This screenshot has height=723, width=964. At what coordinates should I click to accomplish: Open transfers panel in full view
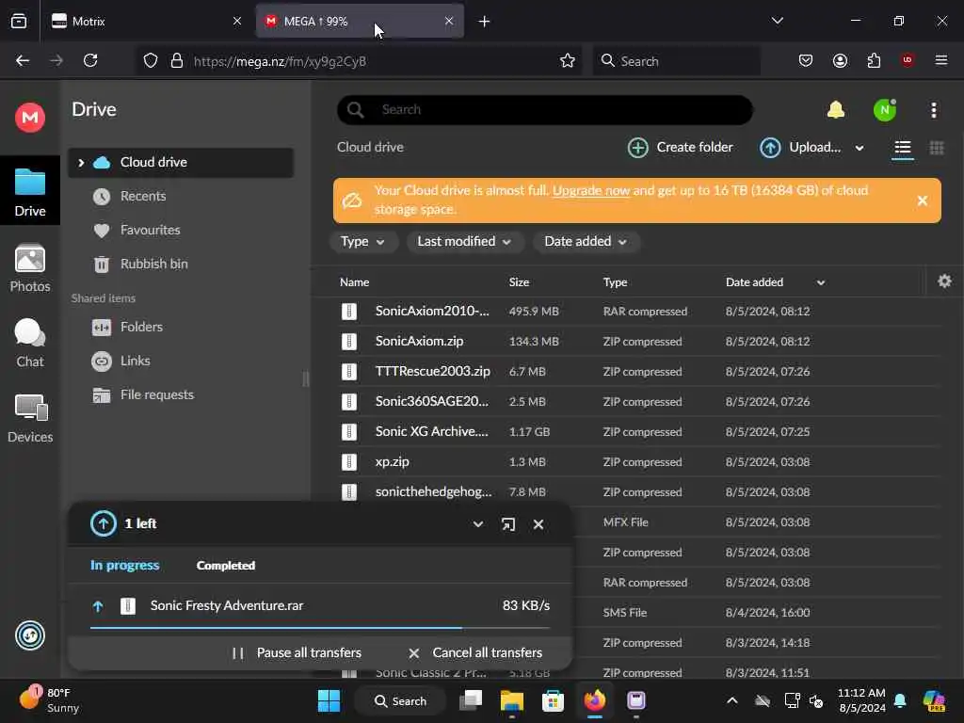click(x=507, y=524)
